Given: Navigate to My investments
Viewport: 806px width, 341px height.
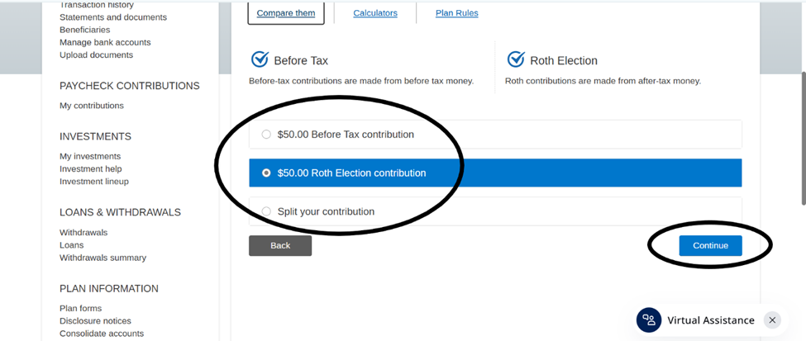Looking at the screenshot, I should (90, 156).
